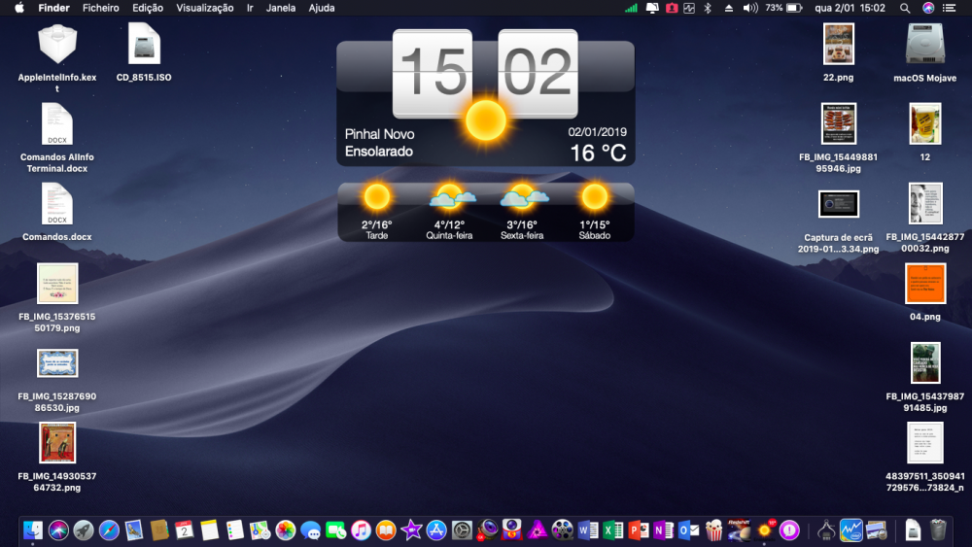
Task: Open the Trash in the Dock
Action: [939, 530]
